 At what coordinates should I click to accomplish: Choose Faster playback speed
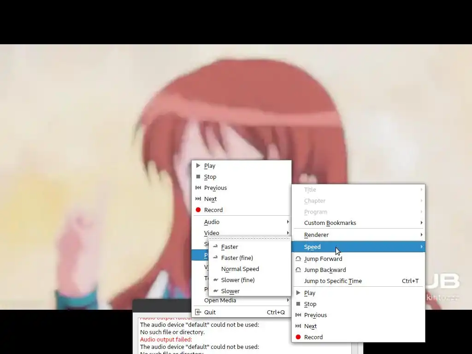tap(250, 247)
